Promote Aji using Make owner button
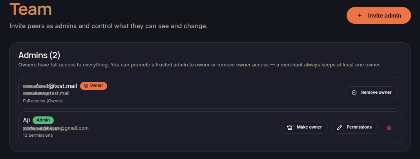 (304, 127)
